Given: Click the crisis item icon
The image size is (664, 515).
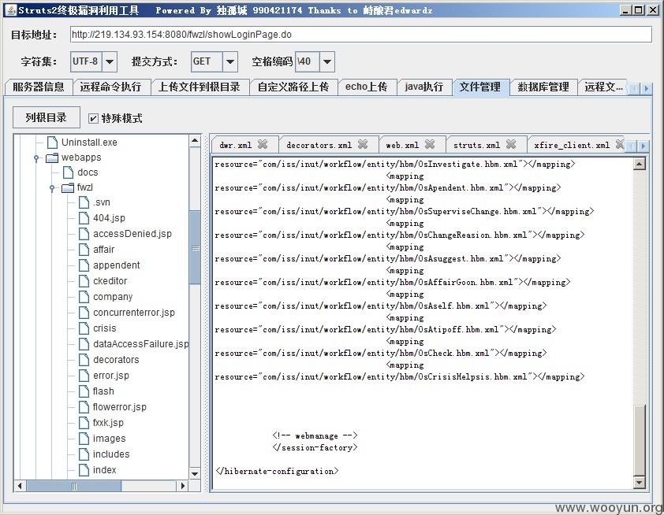Looking at the screenshot, I should pos(84,328).
